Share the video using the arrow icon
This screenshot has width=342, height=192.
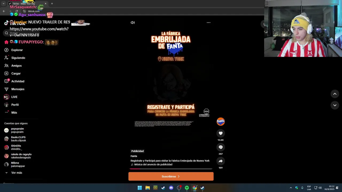point(221,161)
